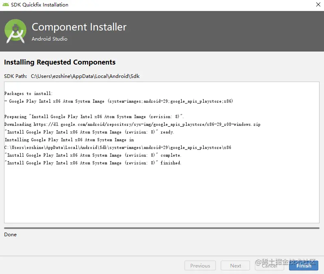The image size is (324, 274).
Task: Click the log line ending in 'complete.'
Action: [x=93, y=155]
